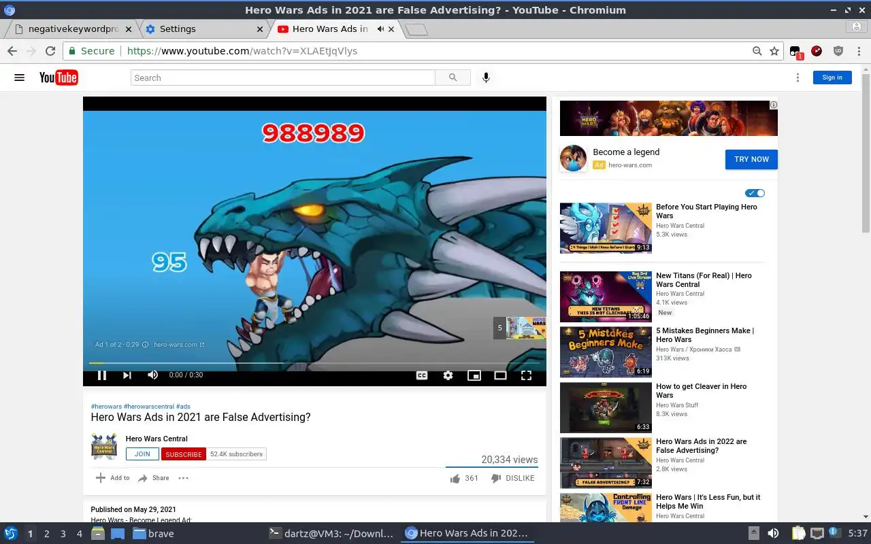Like the video with the thumbs up icon
871x544 pixels.
(x=455, y=479)
